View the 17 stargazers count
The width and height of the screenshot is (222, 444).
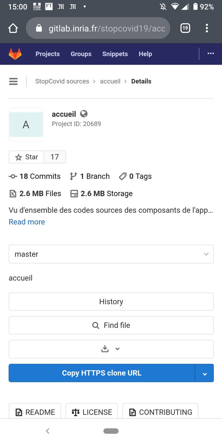pyautogui.click(x=55, y=157)
